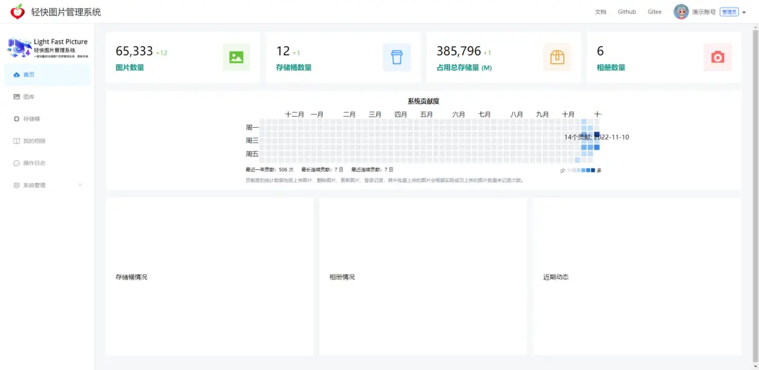
Task: Click the user avatar in top bar
Action: click(681, 12)
